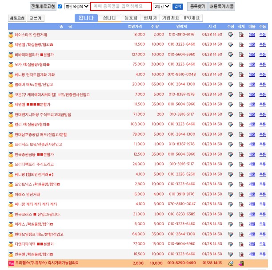Open the IPO개요 tab
The image size is (272, 270).
click(192, 18)
